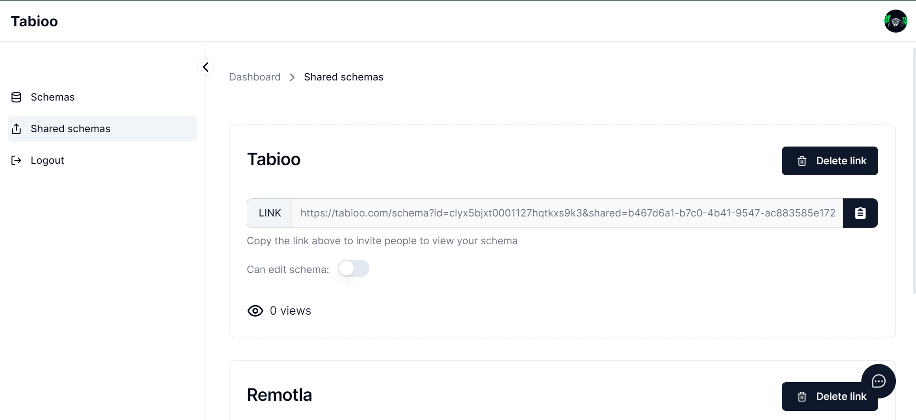Image resolution: width=916 pixels, height=420 pixels.
Task: Click the eye icon beside 0 views
Action: 255,311
